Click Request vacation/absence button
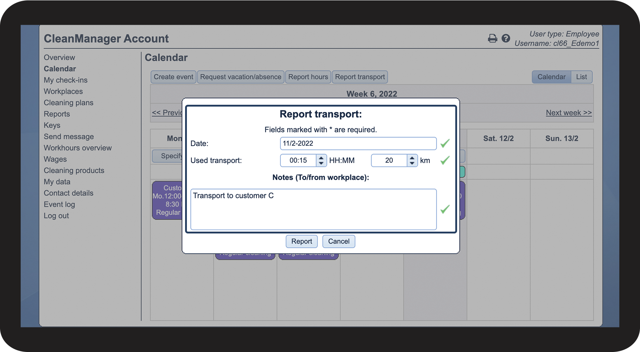640x352 pixels. point(240,77)
